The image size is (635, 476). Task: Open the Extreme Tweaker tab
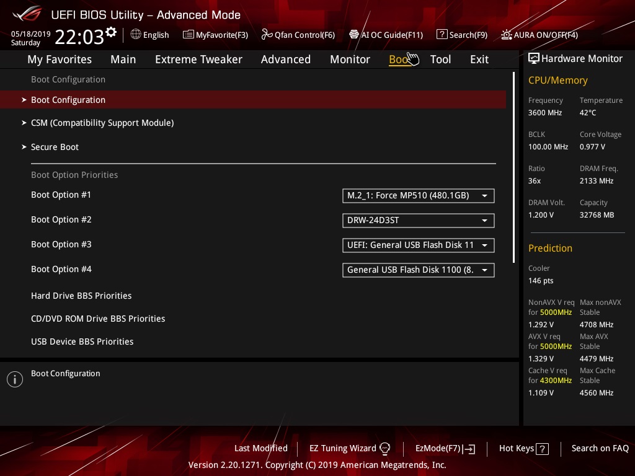pyautogui.click(x=198, y=59)
